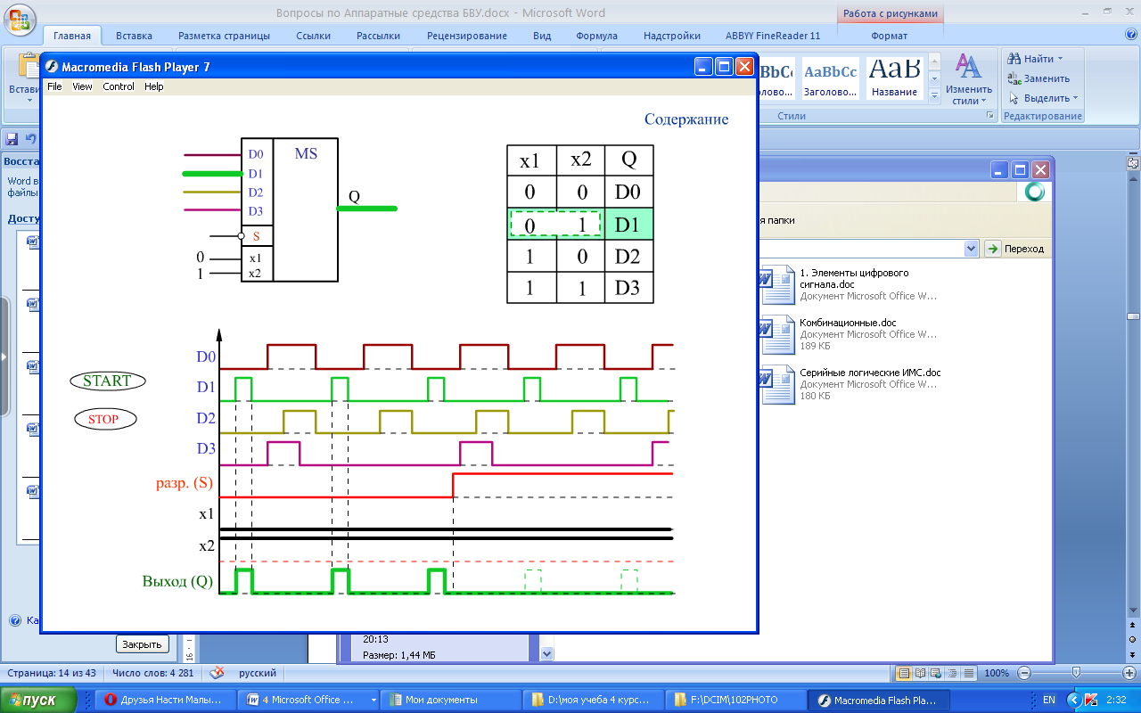1141x713 pixels.
Task: Click the Word vertical scrollbar thumb
Action: (x=1133, y=315)
